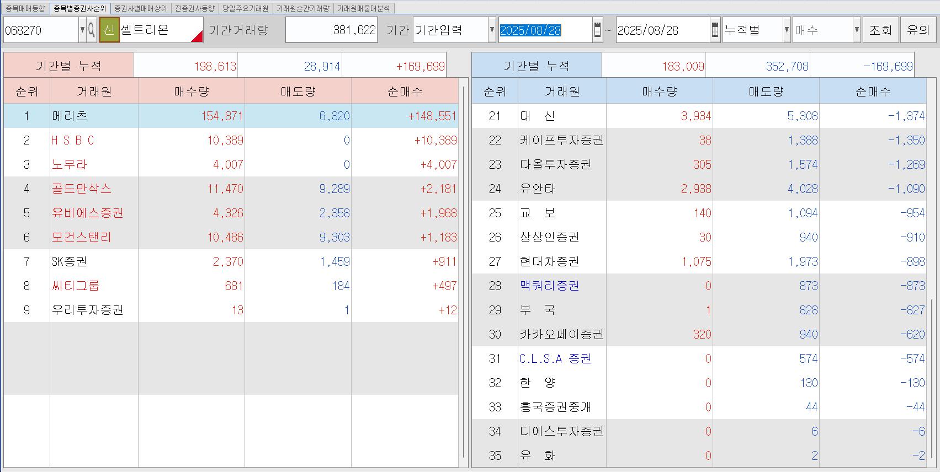This screenshot has height=472, width=940.
Task: Select the 골드만삭스 broker row
Action: click(231, 189)
